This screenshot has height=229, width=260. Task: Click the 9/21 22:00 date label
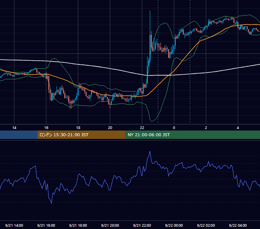pos(142,225)
